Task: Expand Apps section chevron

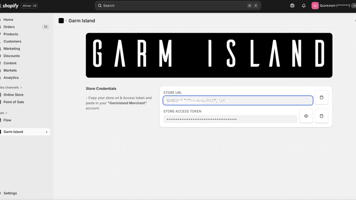Action: (x=6, y=113)
